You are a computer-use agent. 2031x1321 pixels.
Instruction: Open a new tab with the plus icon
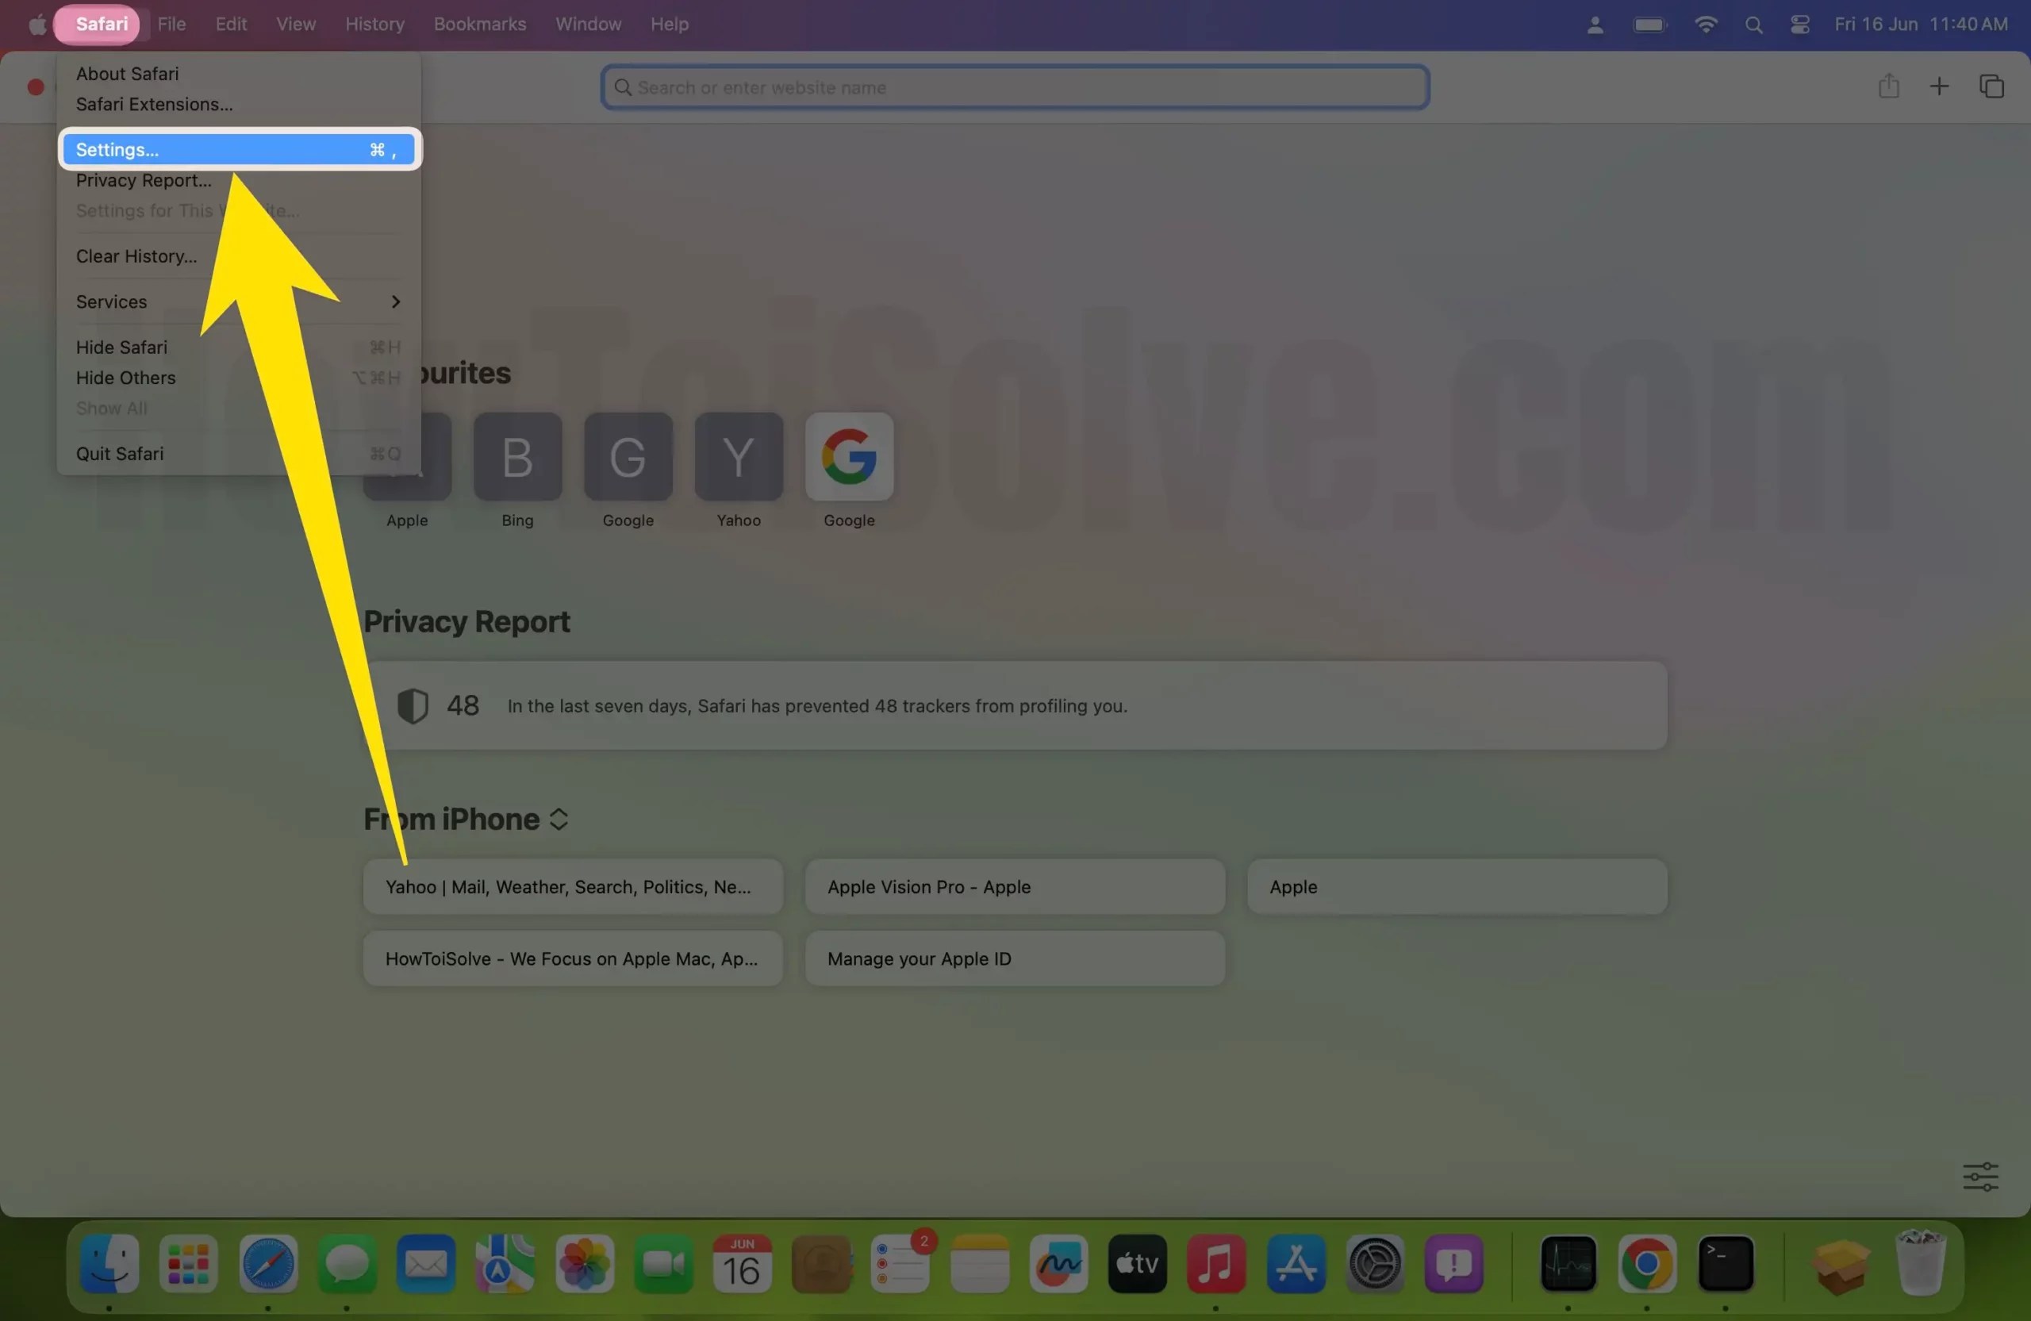(1938, 86)
